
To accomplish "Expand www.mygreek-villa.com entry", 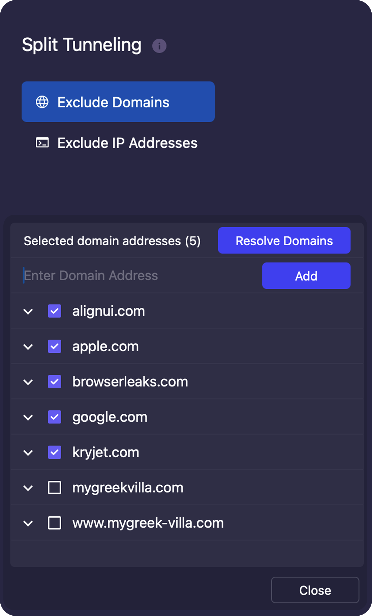I will (x=28, y=523).
